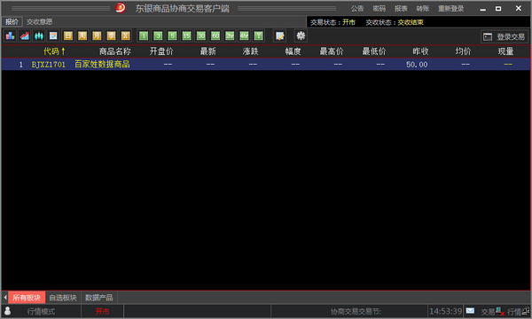Sort by the 商品名称 column header
This screenshot has height=319, width=532.
(115, 51)
